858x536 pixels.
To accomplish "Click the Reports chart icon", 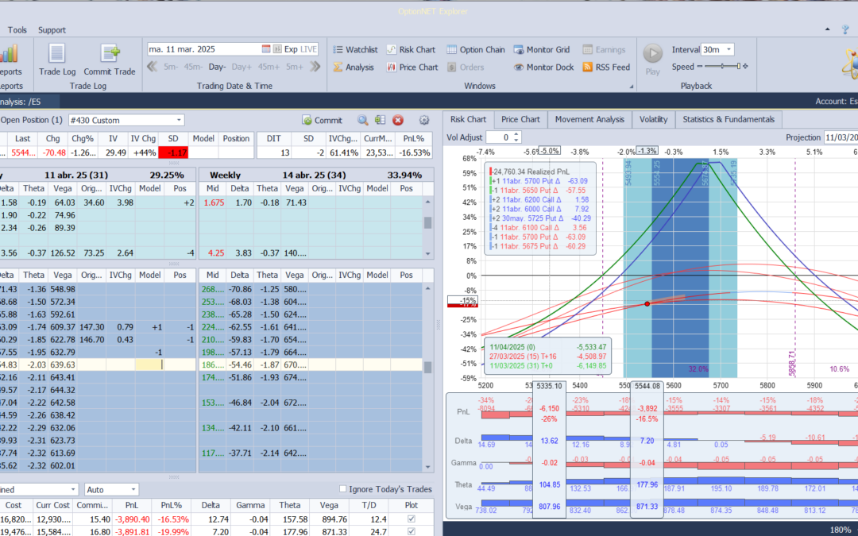I will (x=9, y=54).
